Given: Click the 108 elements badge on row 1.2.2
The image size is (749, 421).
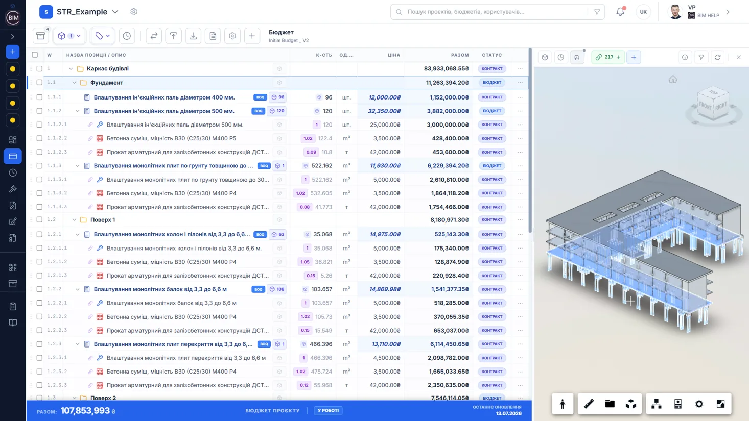Looking at the screenshot, I should pos(277,289).
